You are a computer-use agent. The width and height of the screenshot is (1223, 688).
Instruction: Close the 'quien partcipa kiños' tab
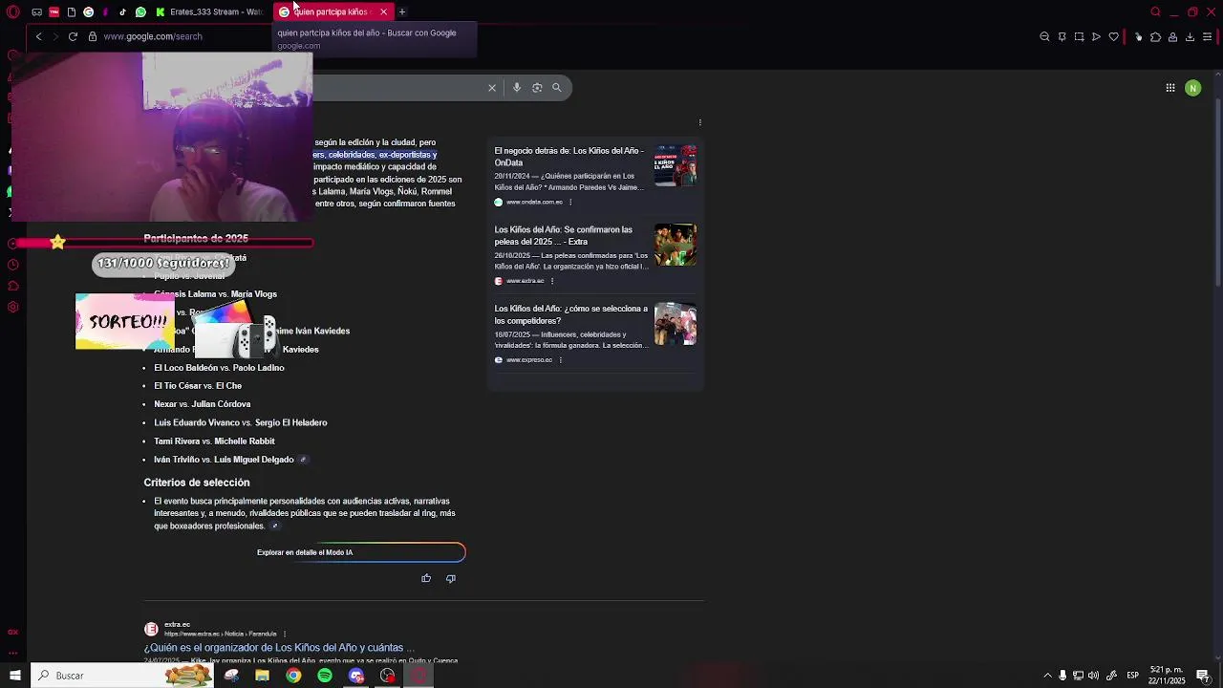tap(383, 11)
